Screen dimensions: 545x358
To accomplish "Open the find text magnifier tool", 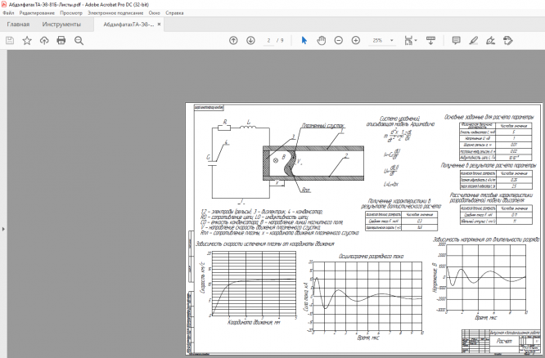I will (x=79, y=40).
